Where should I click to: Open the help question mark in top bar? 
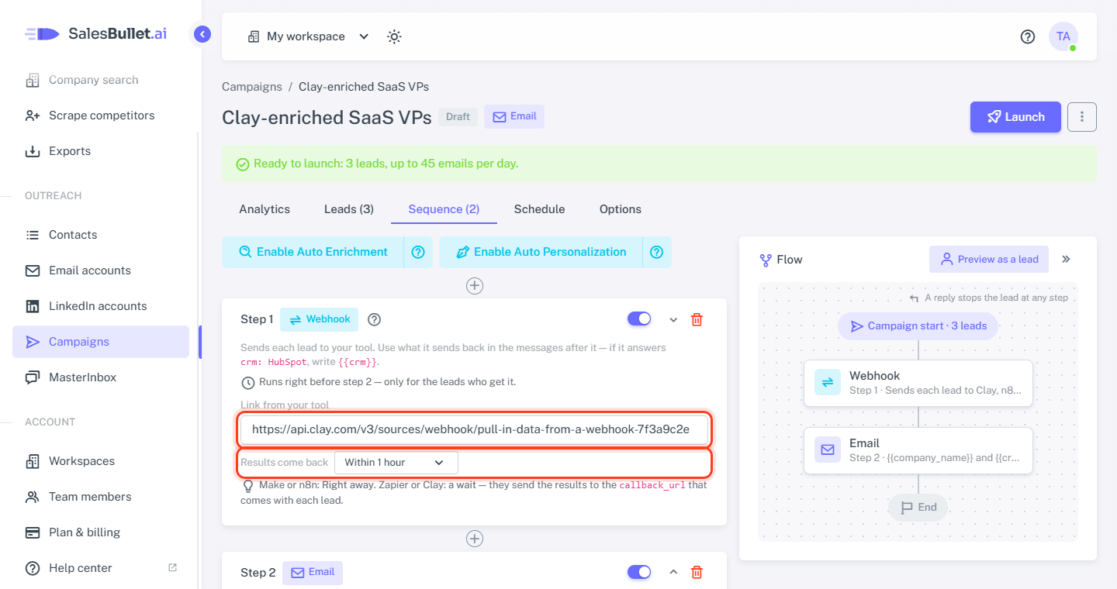1028,36
